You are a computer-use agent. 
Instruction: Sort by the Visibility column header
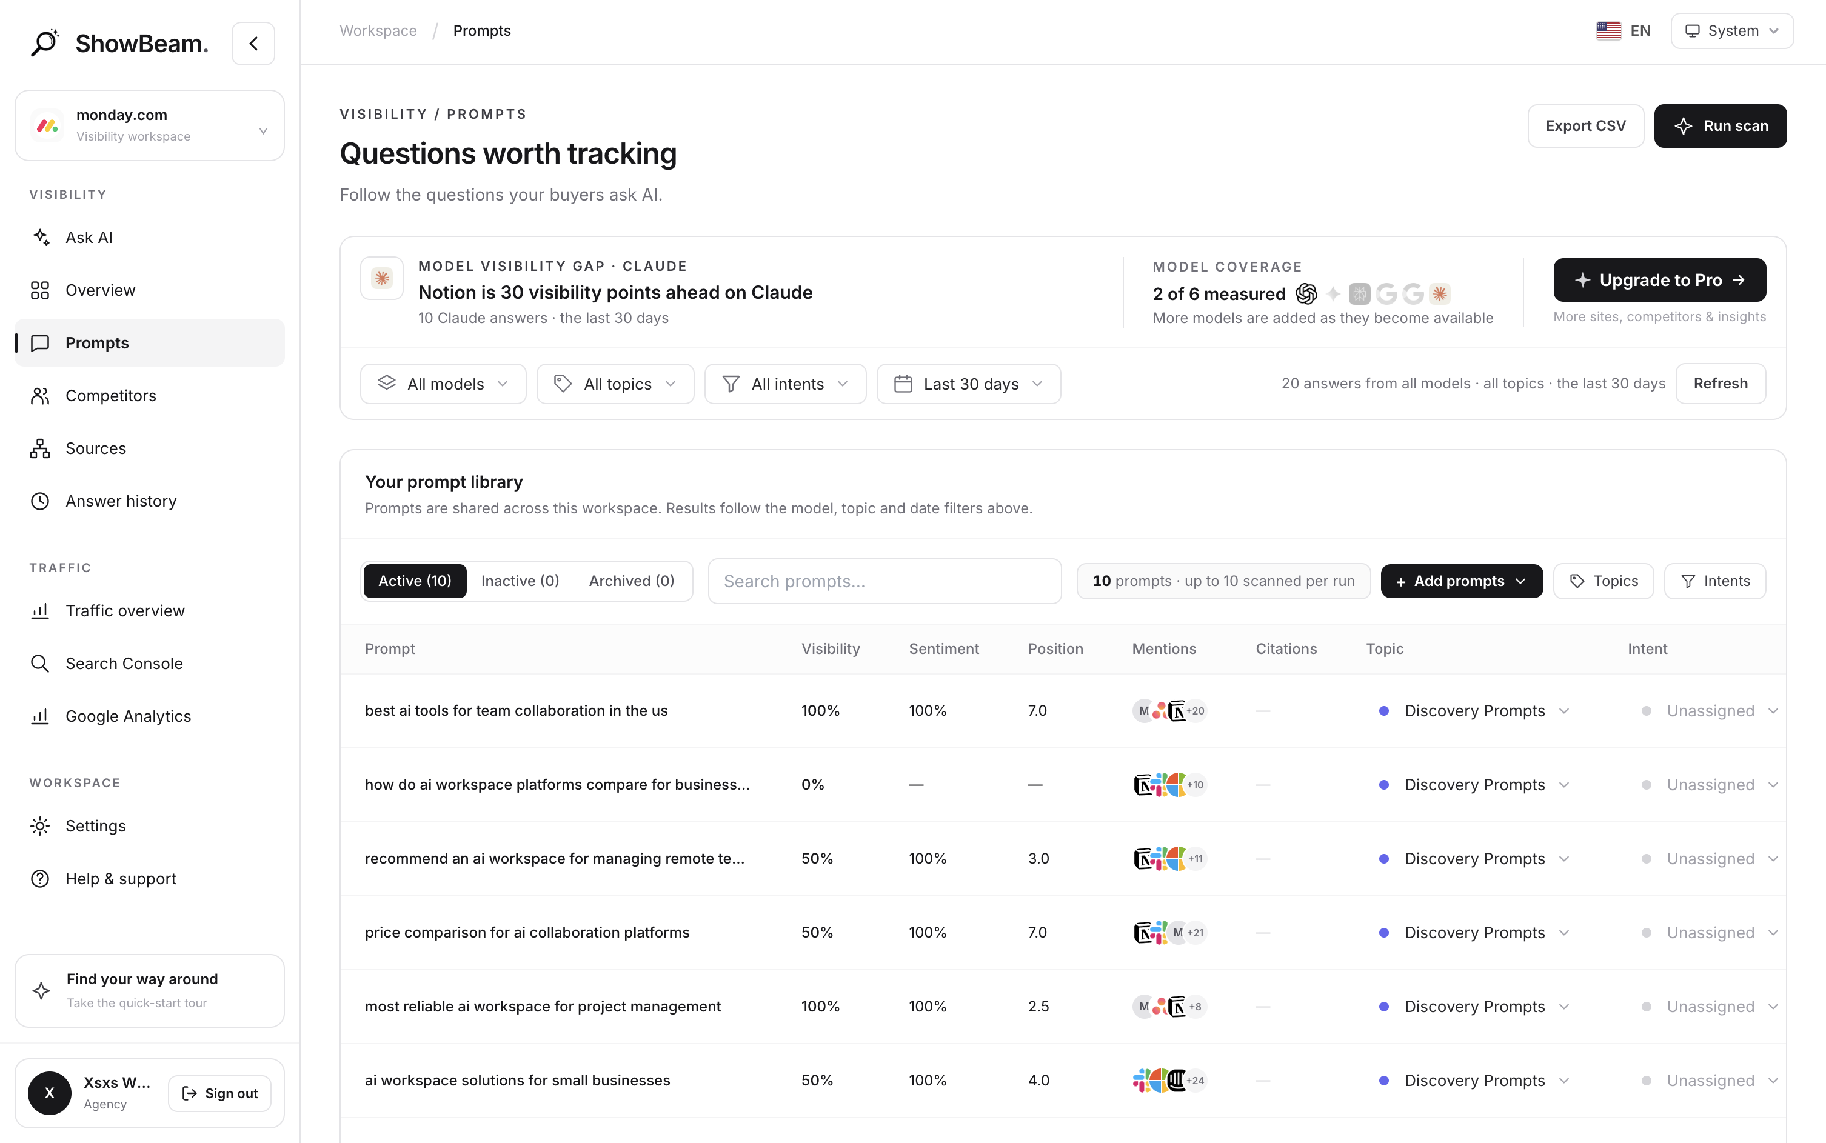(830, 648)
